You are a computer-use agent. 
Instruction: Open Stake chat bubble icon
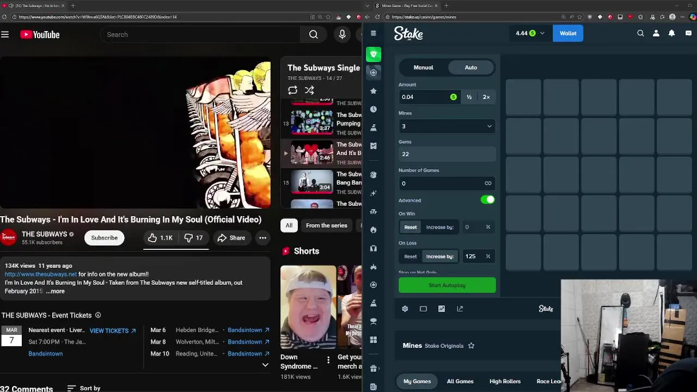tap(688, 33)
